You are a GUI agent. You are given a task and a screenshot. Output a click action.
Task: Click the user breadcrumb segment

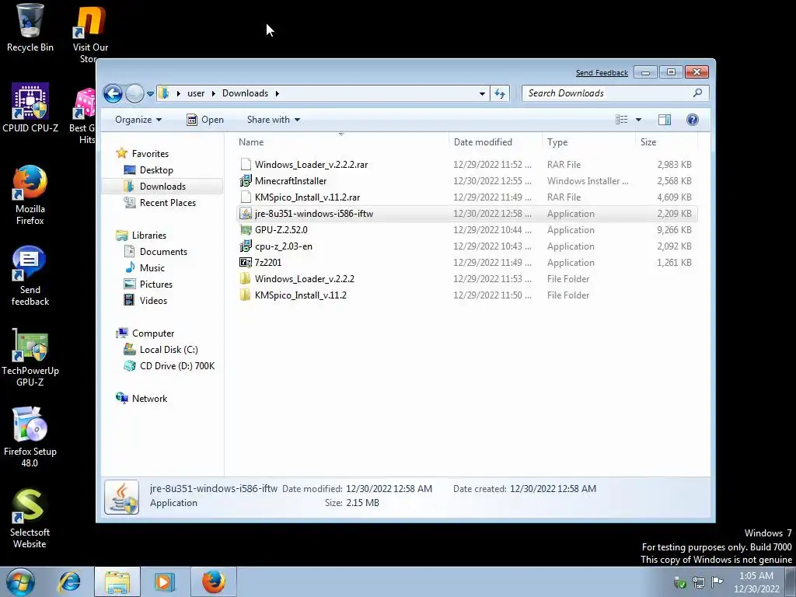tap(196, 93)
